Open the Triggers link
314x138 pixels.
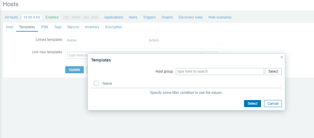coord(149,17)
